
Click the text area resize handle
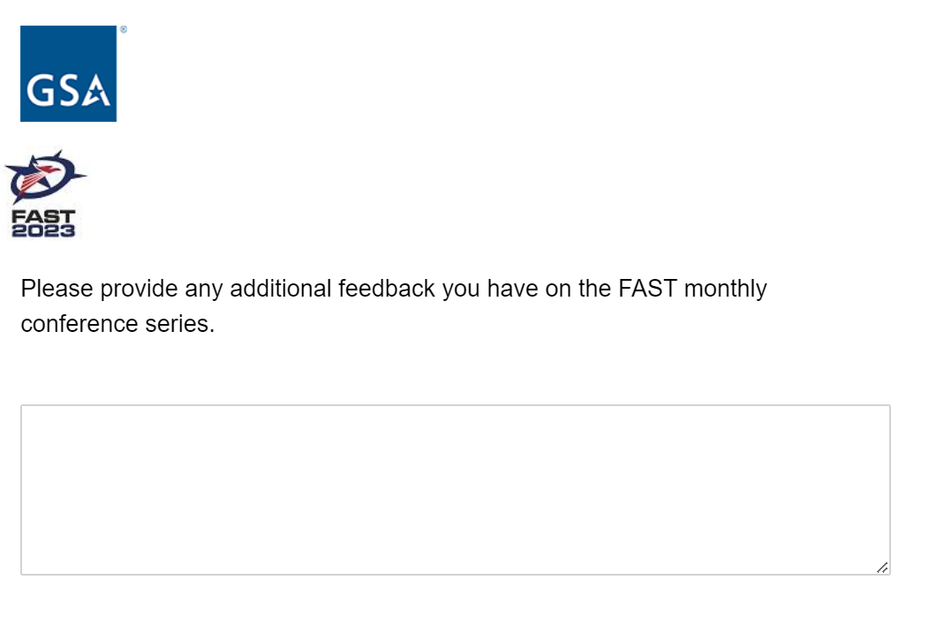pyautogui.click(x=882, y=568)
